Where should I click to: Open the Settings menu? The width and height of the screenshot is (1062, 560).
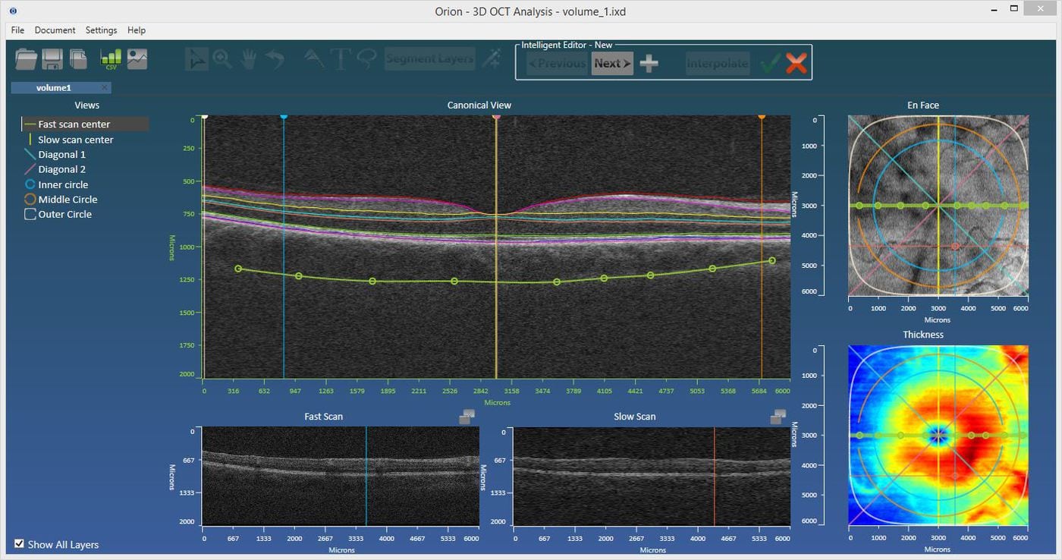coord(101,30)
